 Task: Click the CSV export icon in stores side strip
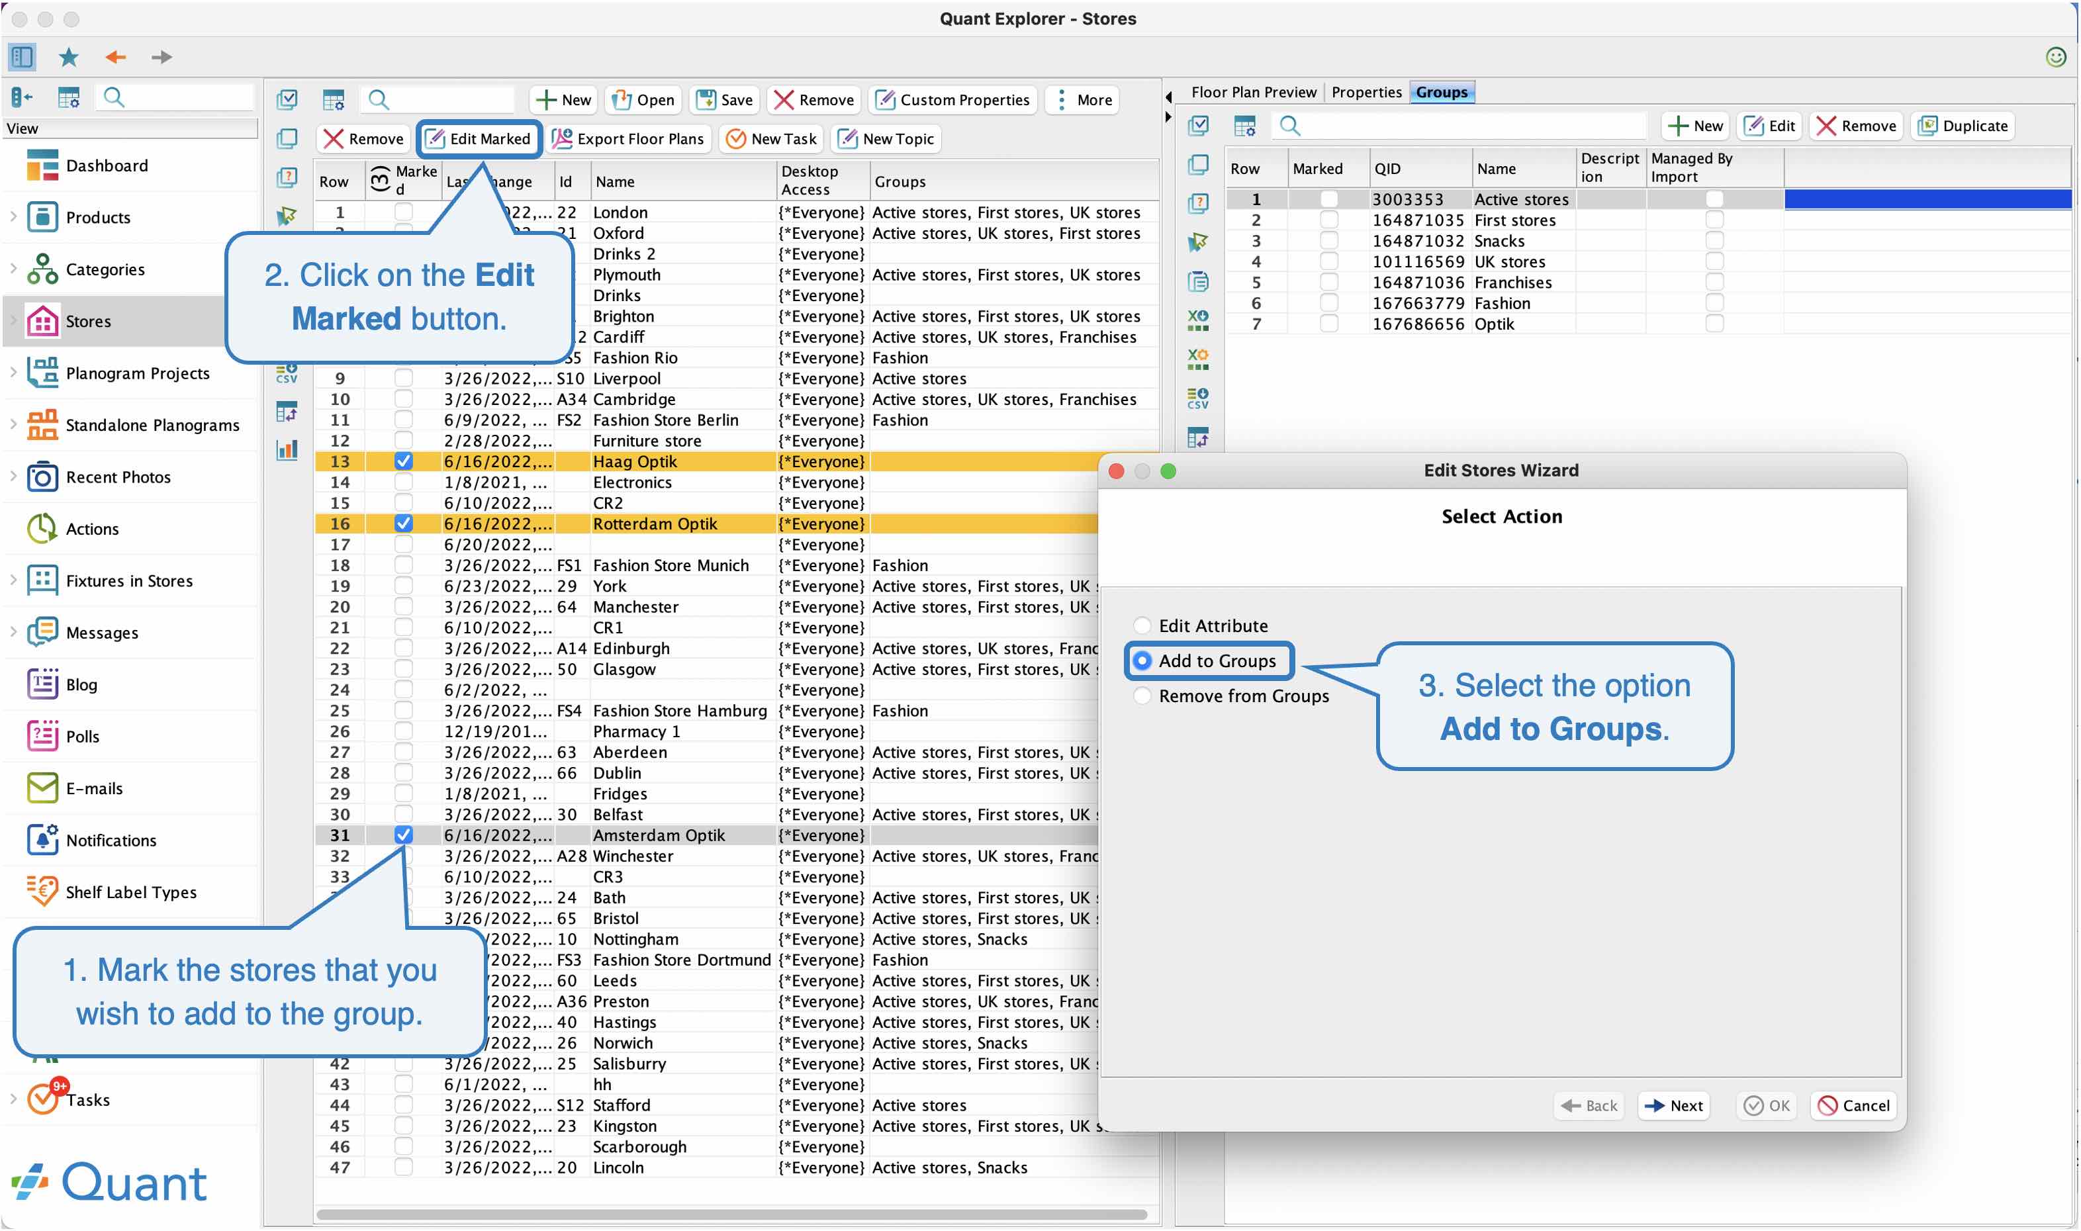(287, 373)
